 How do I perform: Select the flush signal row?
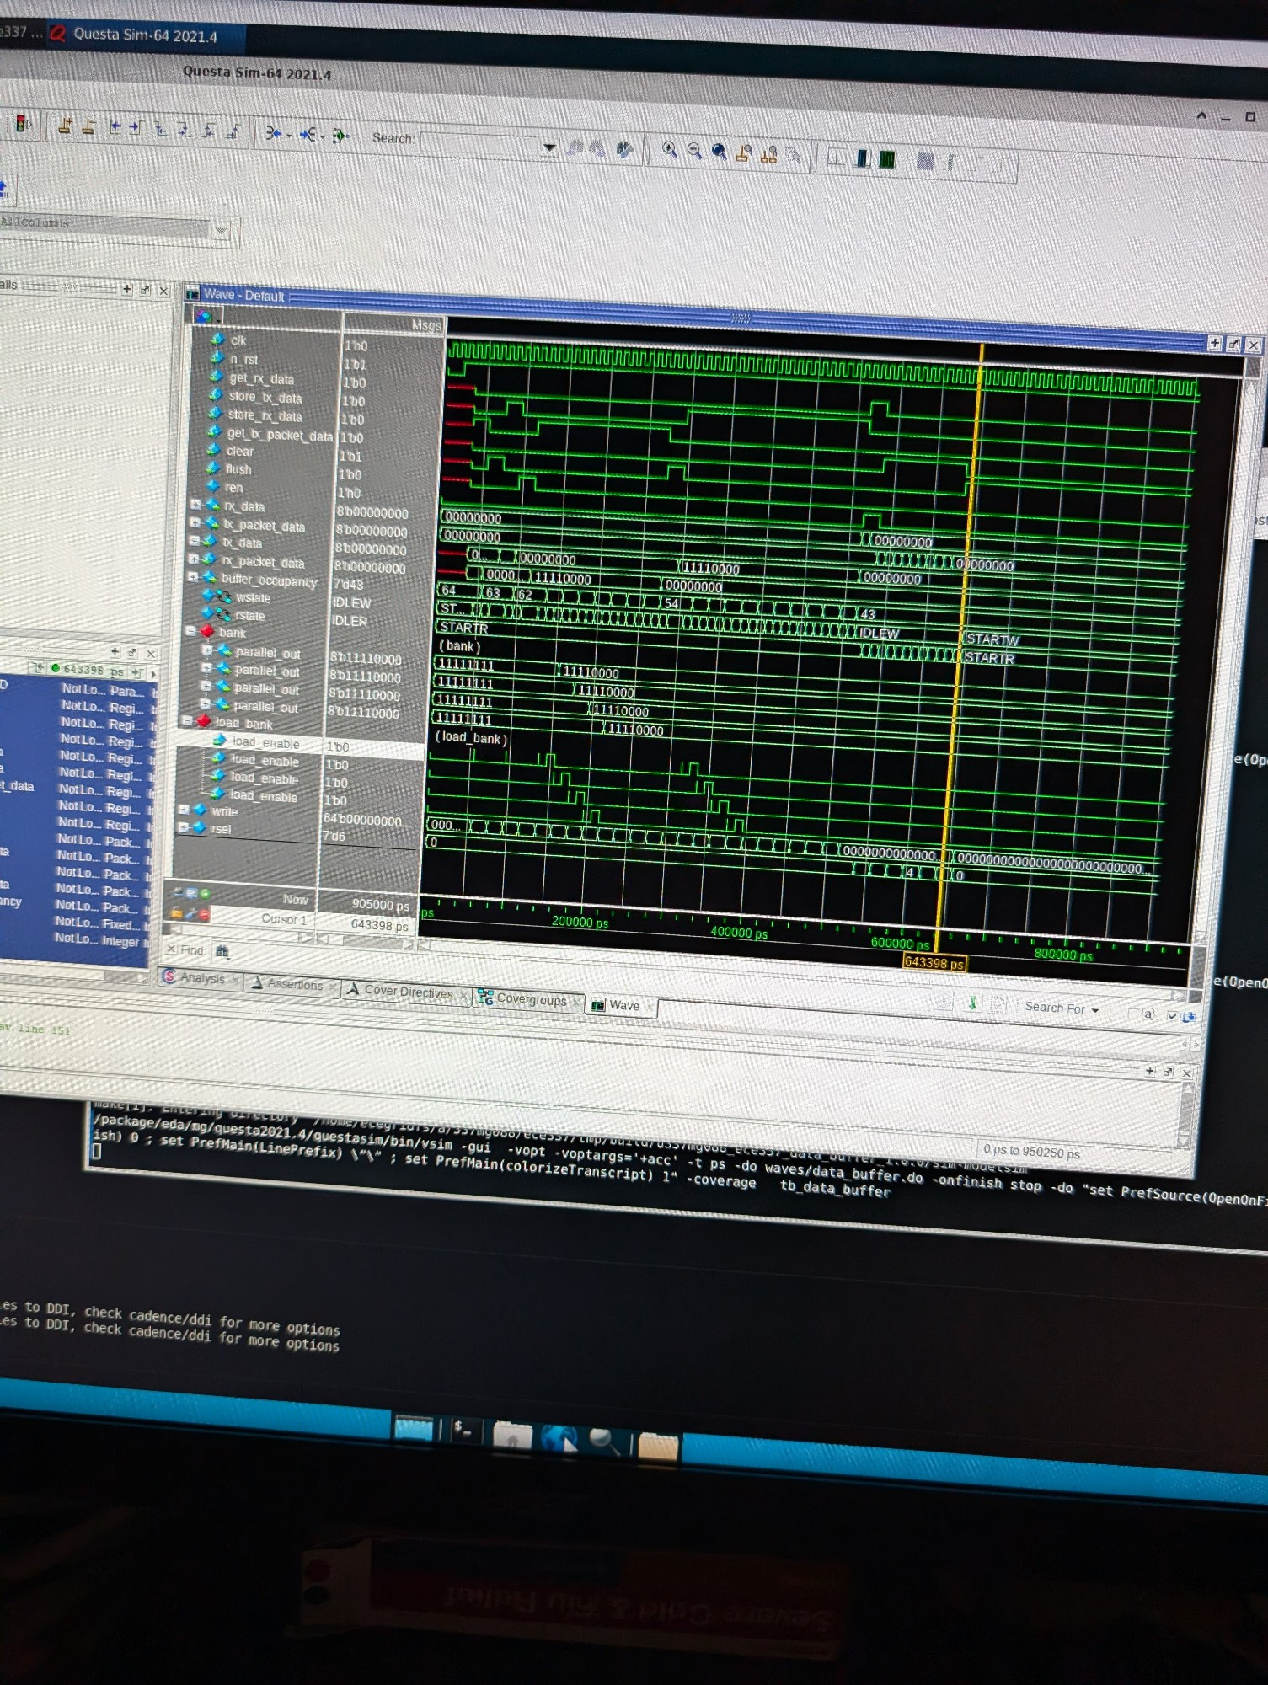(x=238, y=469)
